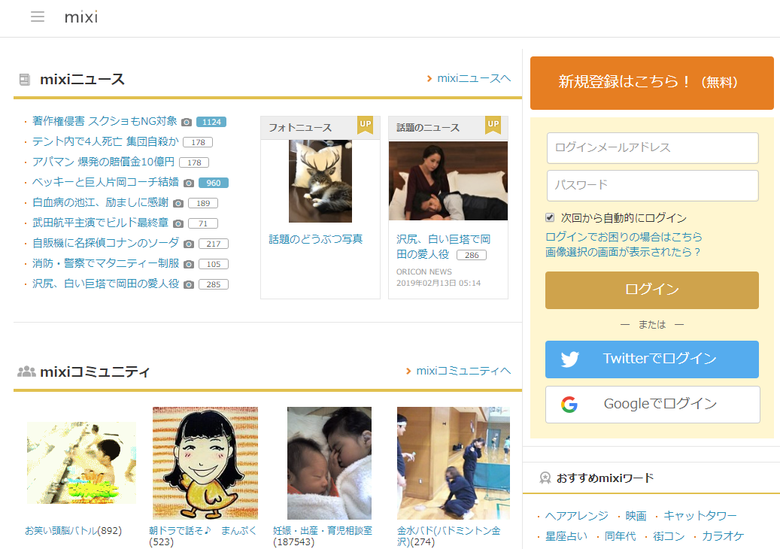
Task: Open ログインでお困りの場合はこちら help link
Action: point(624,237)
